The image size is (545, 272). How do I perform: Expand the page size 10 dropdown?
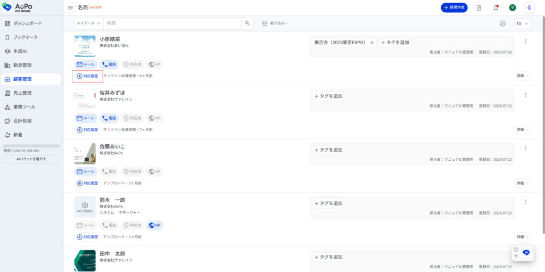pyautogui.click(x=522, y=23)
